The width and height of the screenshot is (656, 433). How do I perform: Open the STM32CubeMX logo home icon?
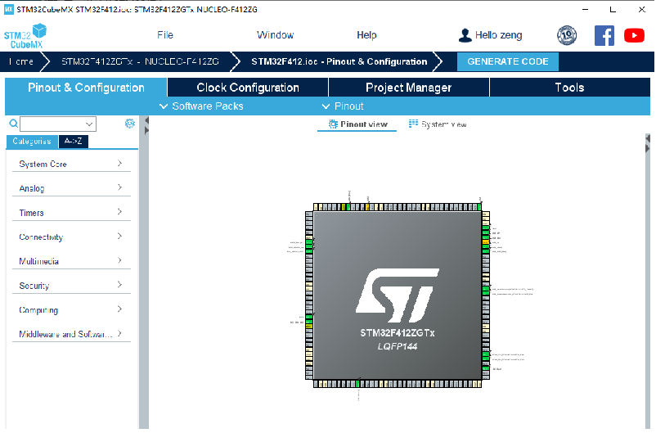25,37
